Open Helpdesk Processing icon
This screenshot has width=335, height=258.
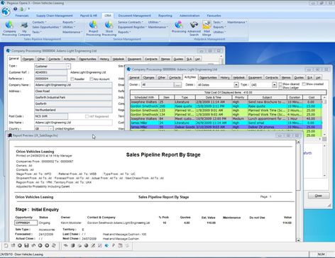(x=179, y=27)
